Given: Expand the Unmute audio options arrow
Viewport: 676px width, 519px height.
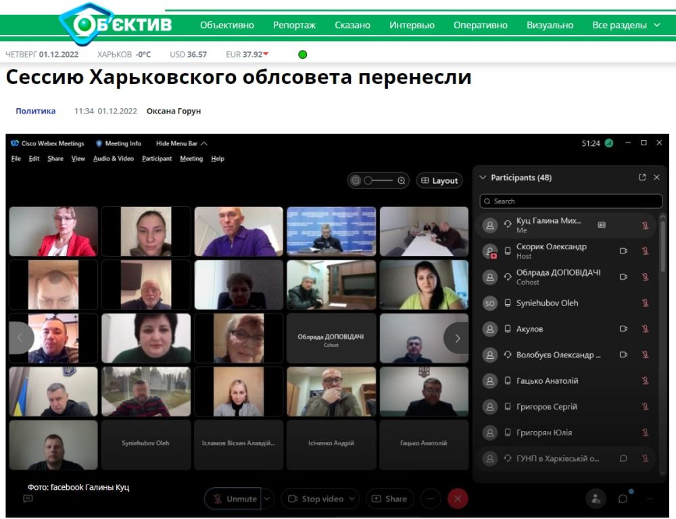Looking at the screenshot, I should coord(267,499).
